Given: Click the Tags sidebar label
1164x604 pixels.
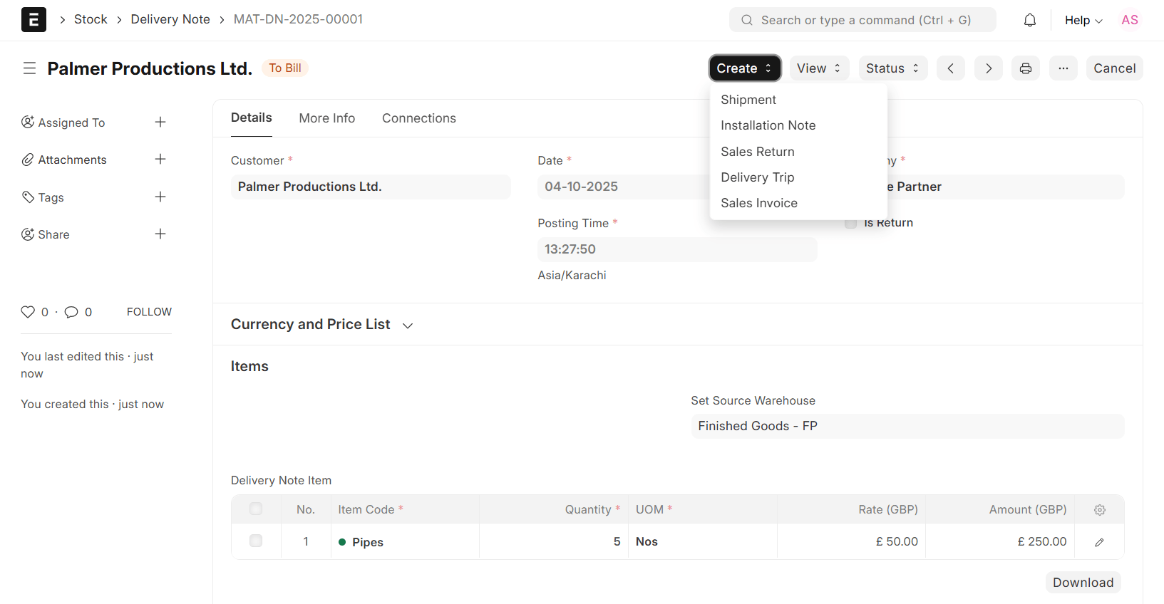Looking at the screenshot, I should click(x=51, y=197).
